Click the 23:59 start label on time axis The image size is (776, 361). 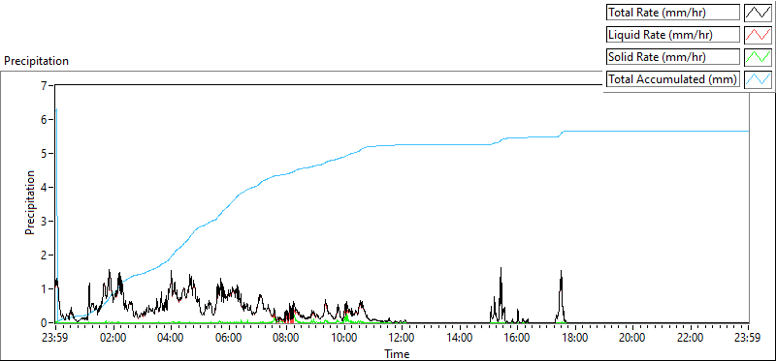(x=55, y=339)
